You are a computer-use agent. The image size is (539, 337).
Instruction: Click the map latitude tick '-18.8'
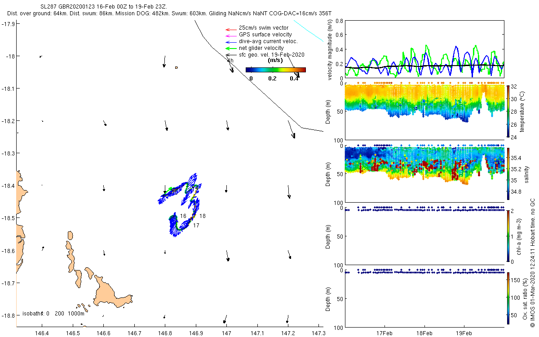pos(8,315)
